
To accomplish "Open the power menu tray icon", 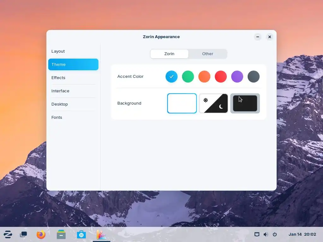I will click(x=275, y=234).
